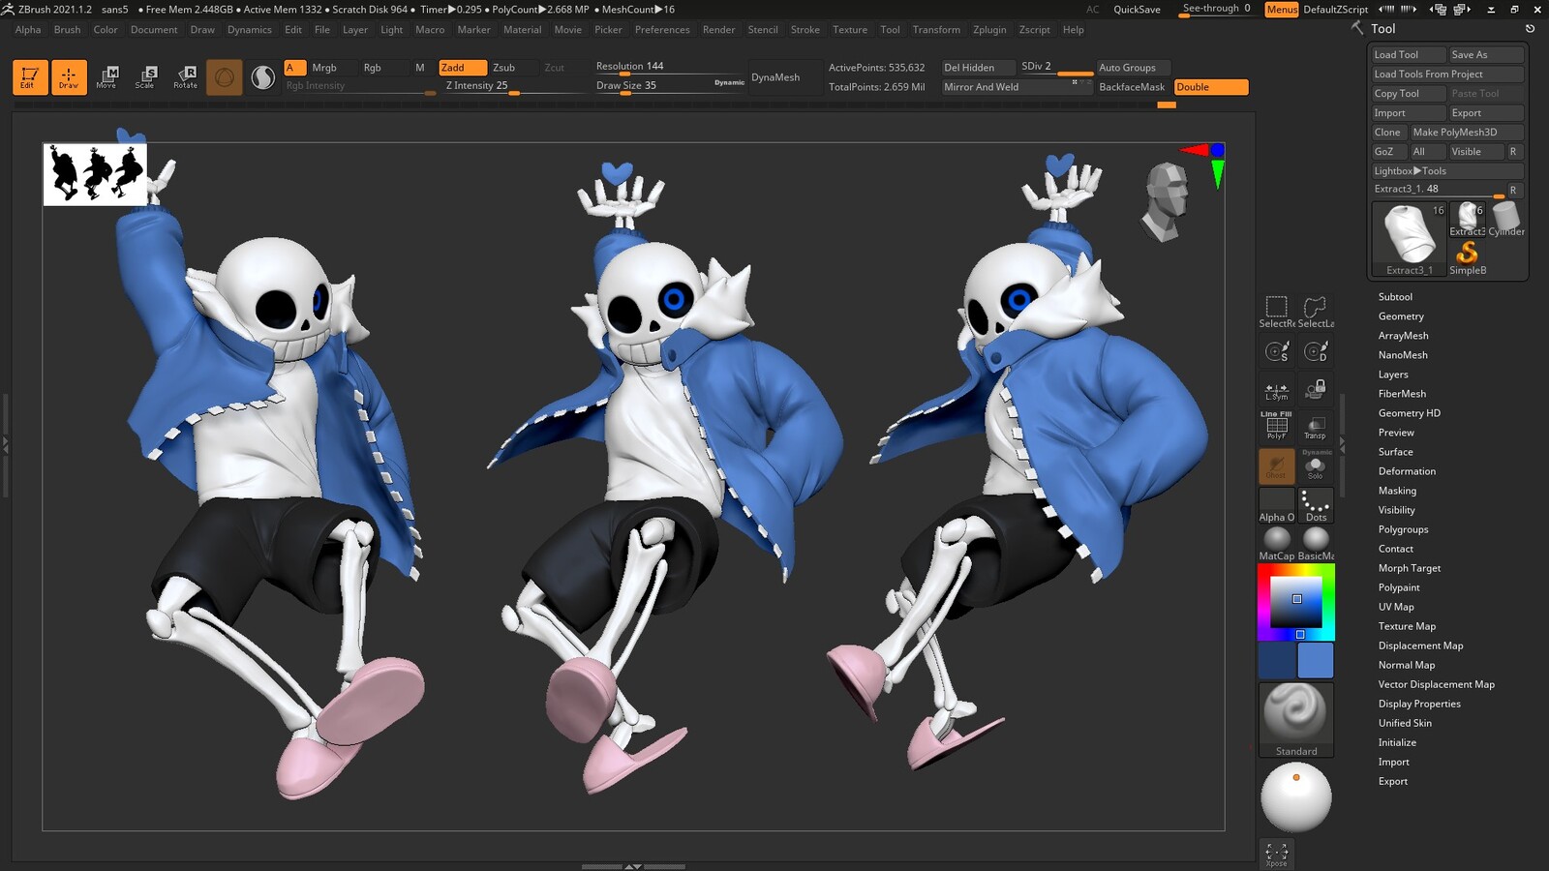The width and height of the screenshot is (1549, 871).
Task: Open the Xpose icon
Action: click(1277, 854)
